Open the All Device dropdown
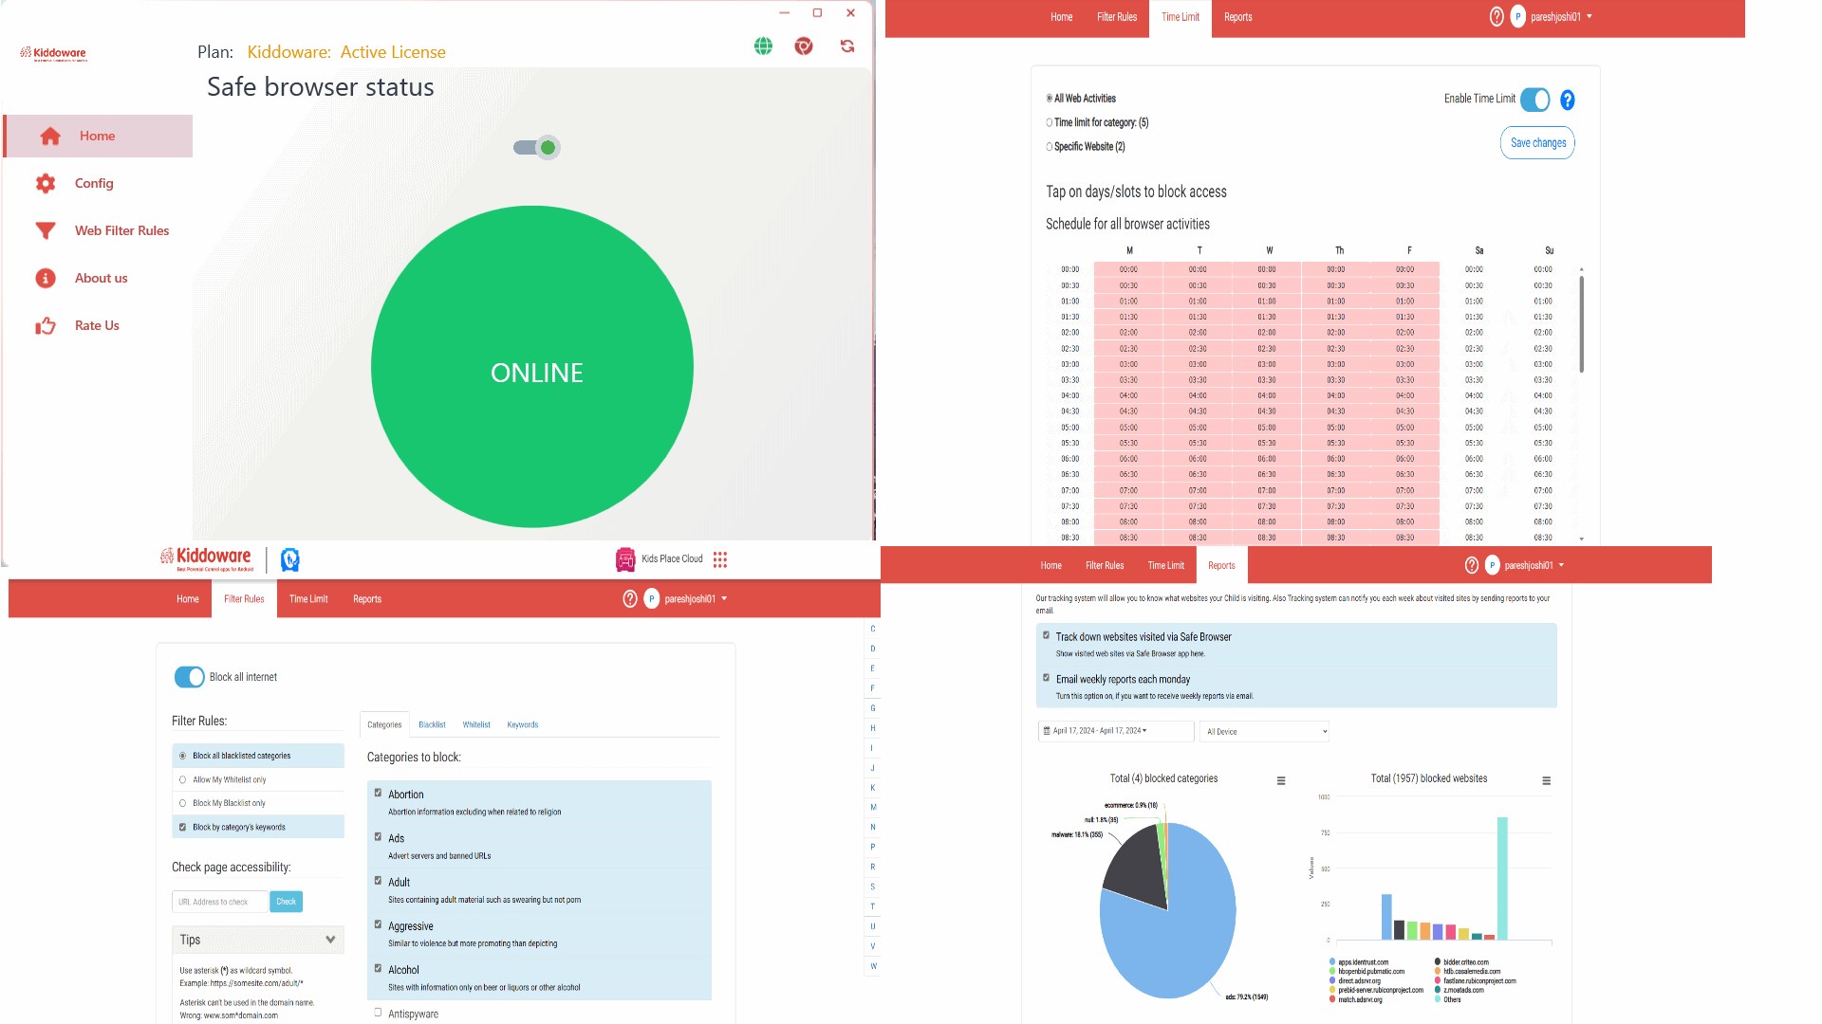Viewport: 1822px width, 1024px height. (x=1266, y=731)
